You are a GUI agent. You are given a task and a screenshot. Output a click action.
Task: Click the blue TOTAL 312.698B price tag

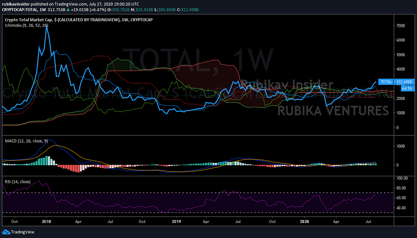[x=397, y=82]
